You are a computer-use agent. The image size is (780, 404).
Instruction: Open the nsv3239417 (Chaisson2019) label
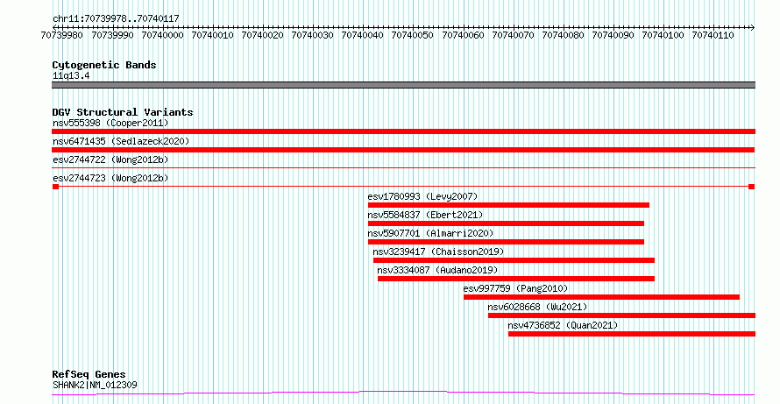pos(438,252)
